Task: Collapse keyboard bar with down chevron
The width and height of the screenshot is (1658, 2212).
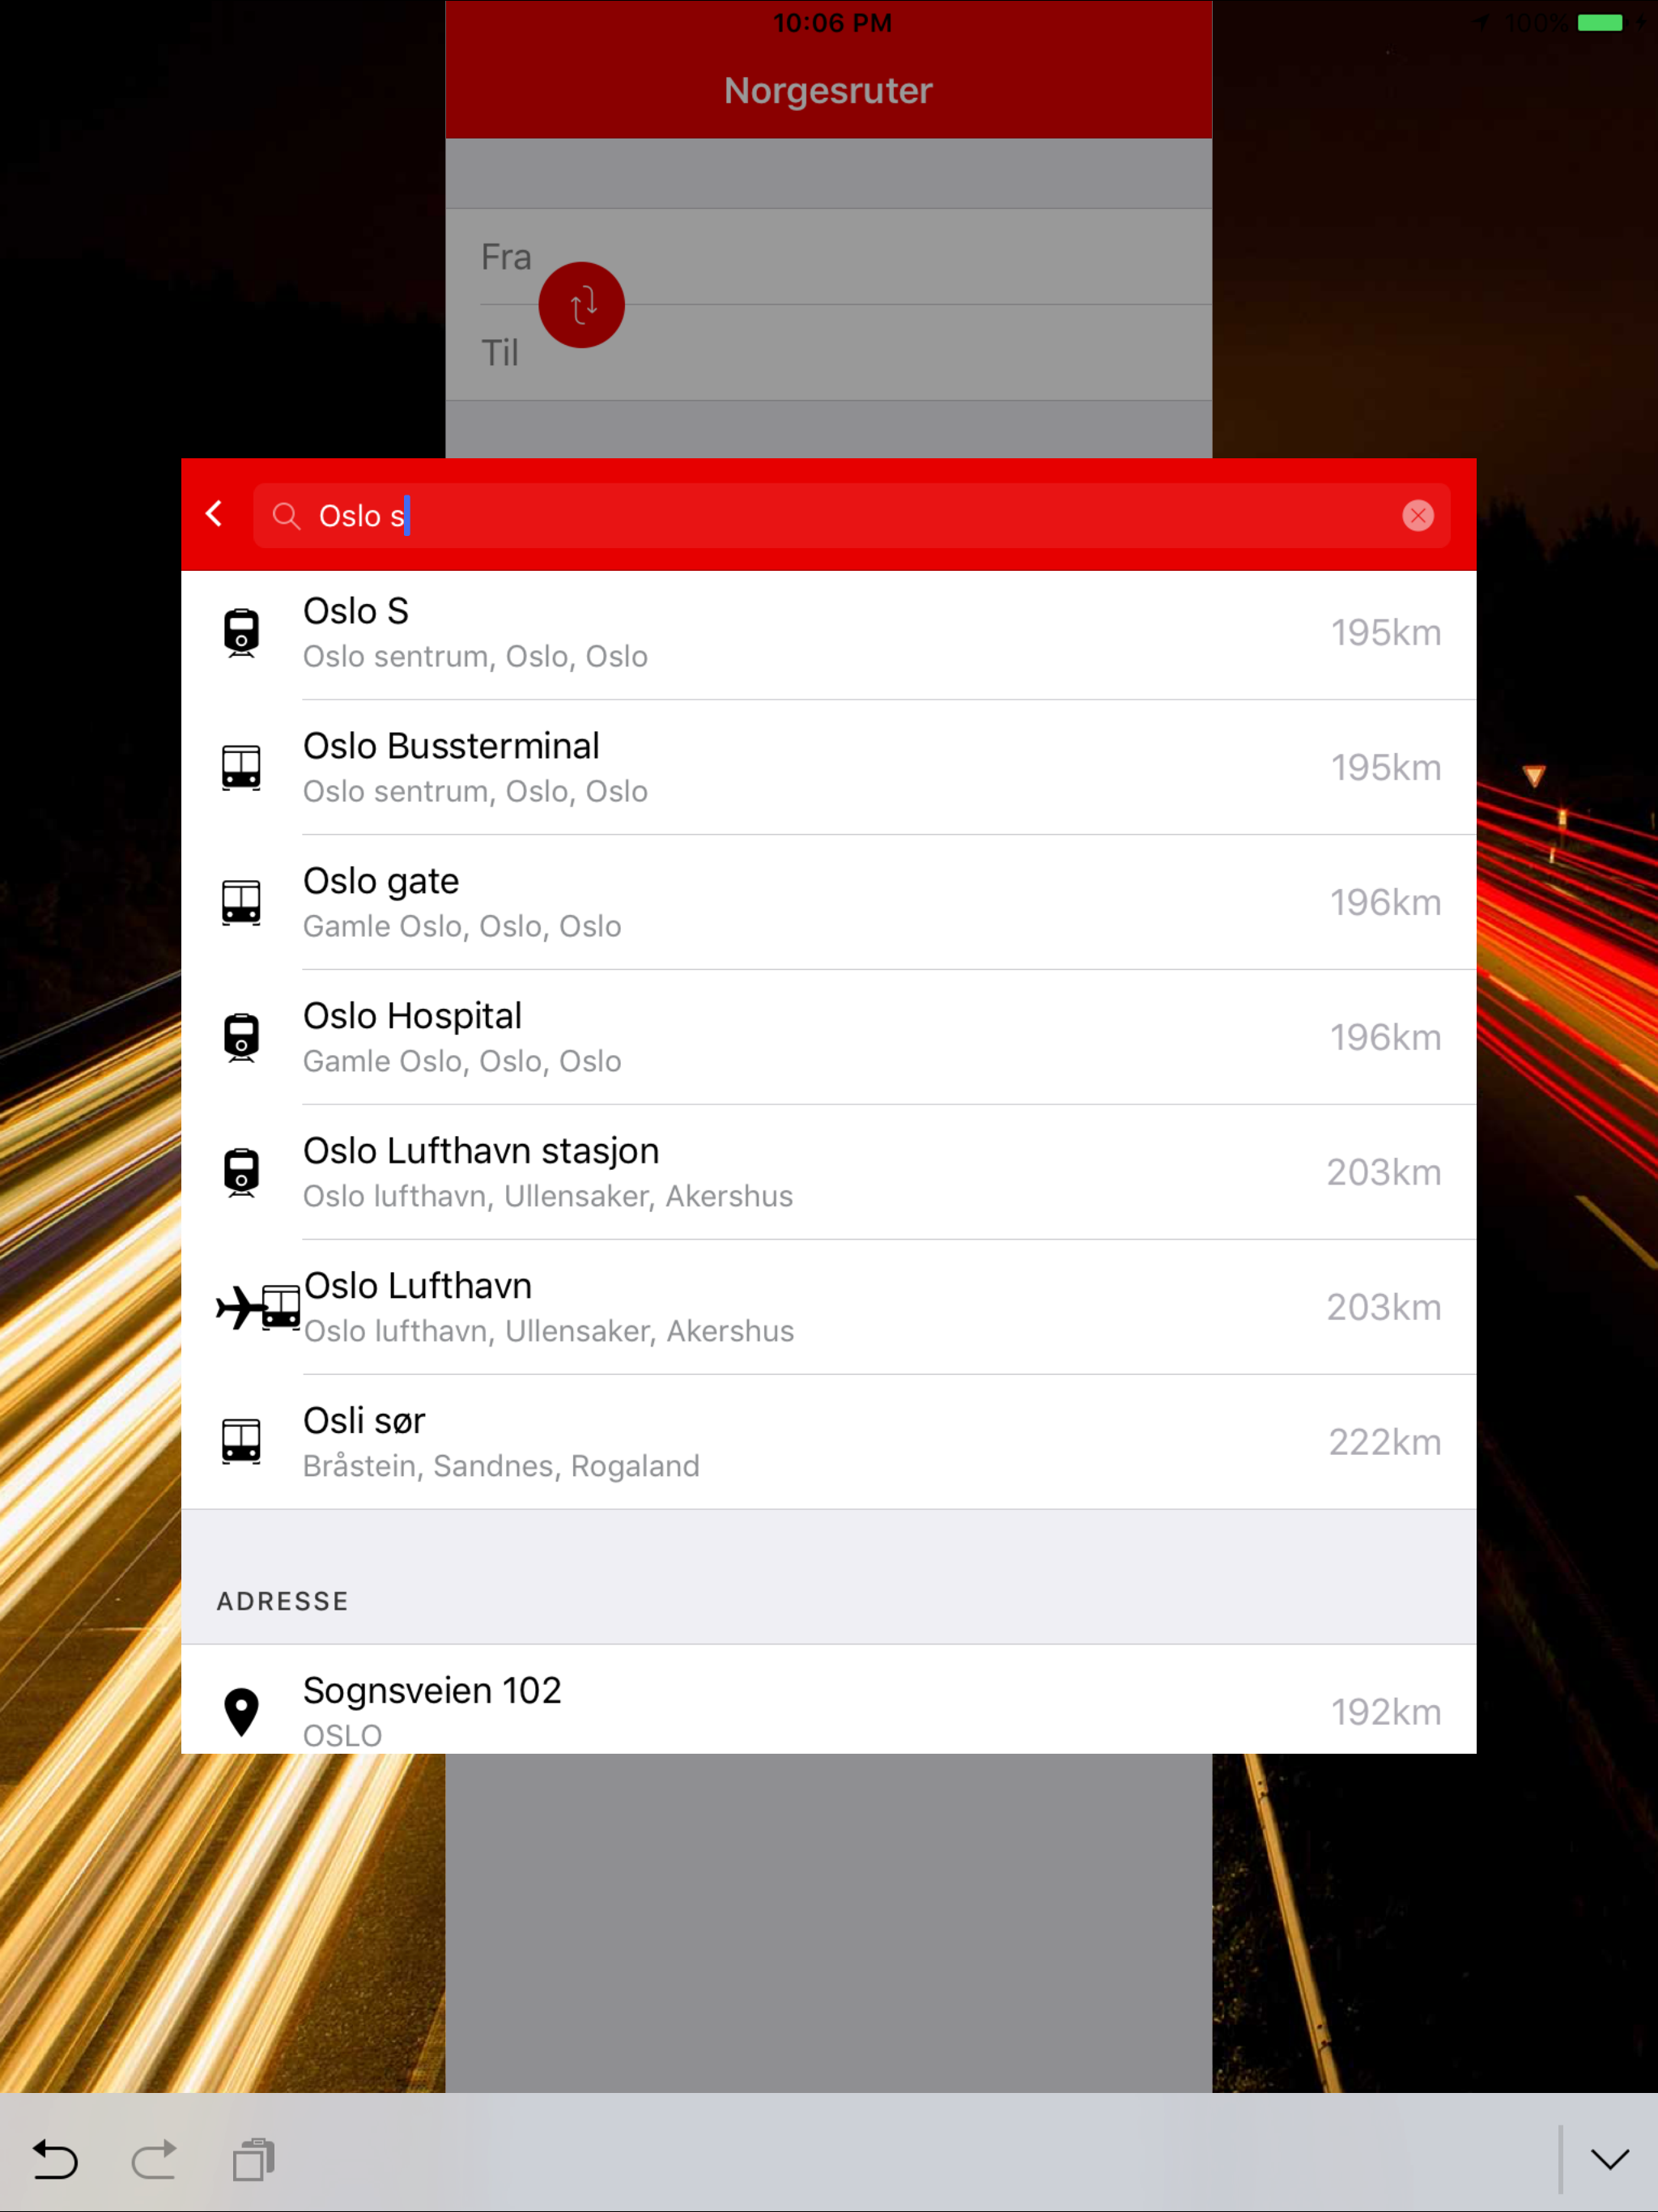Action: coord(1609,2159)
